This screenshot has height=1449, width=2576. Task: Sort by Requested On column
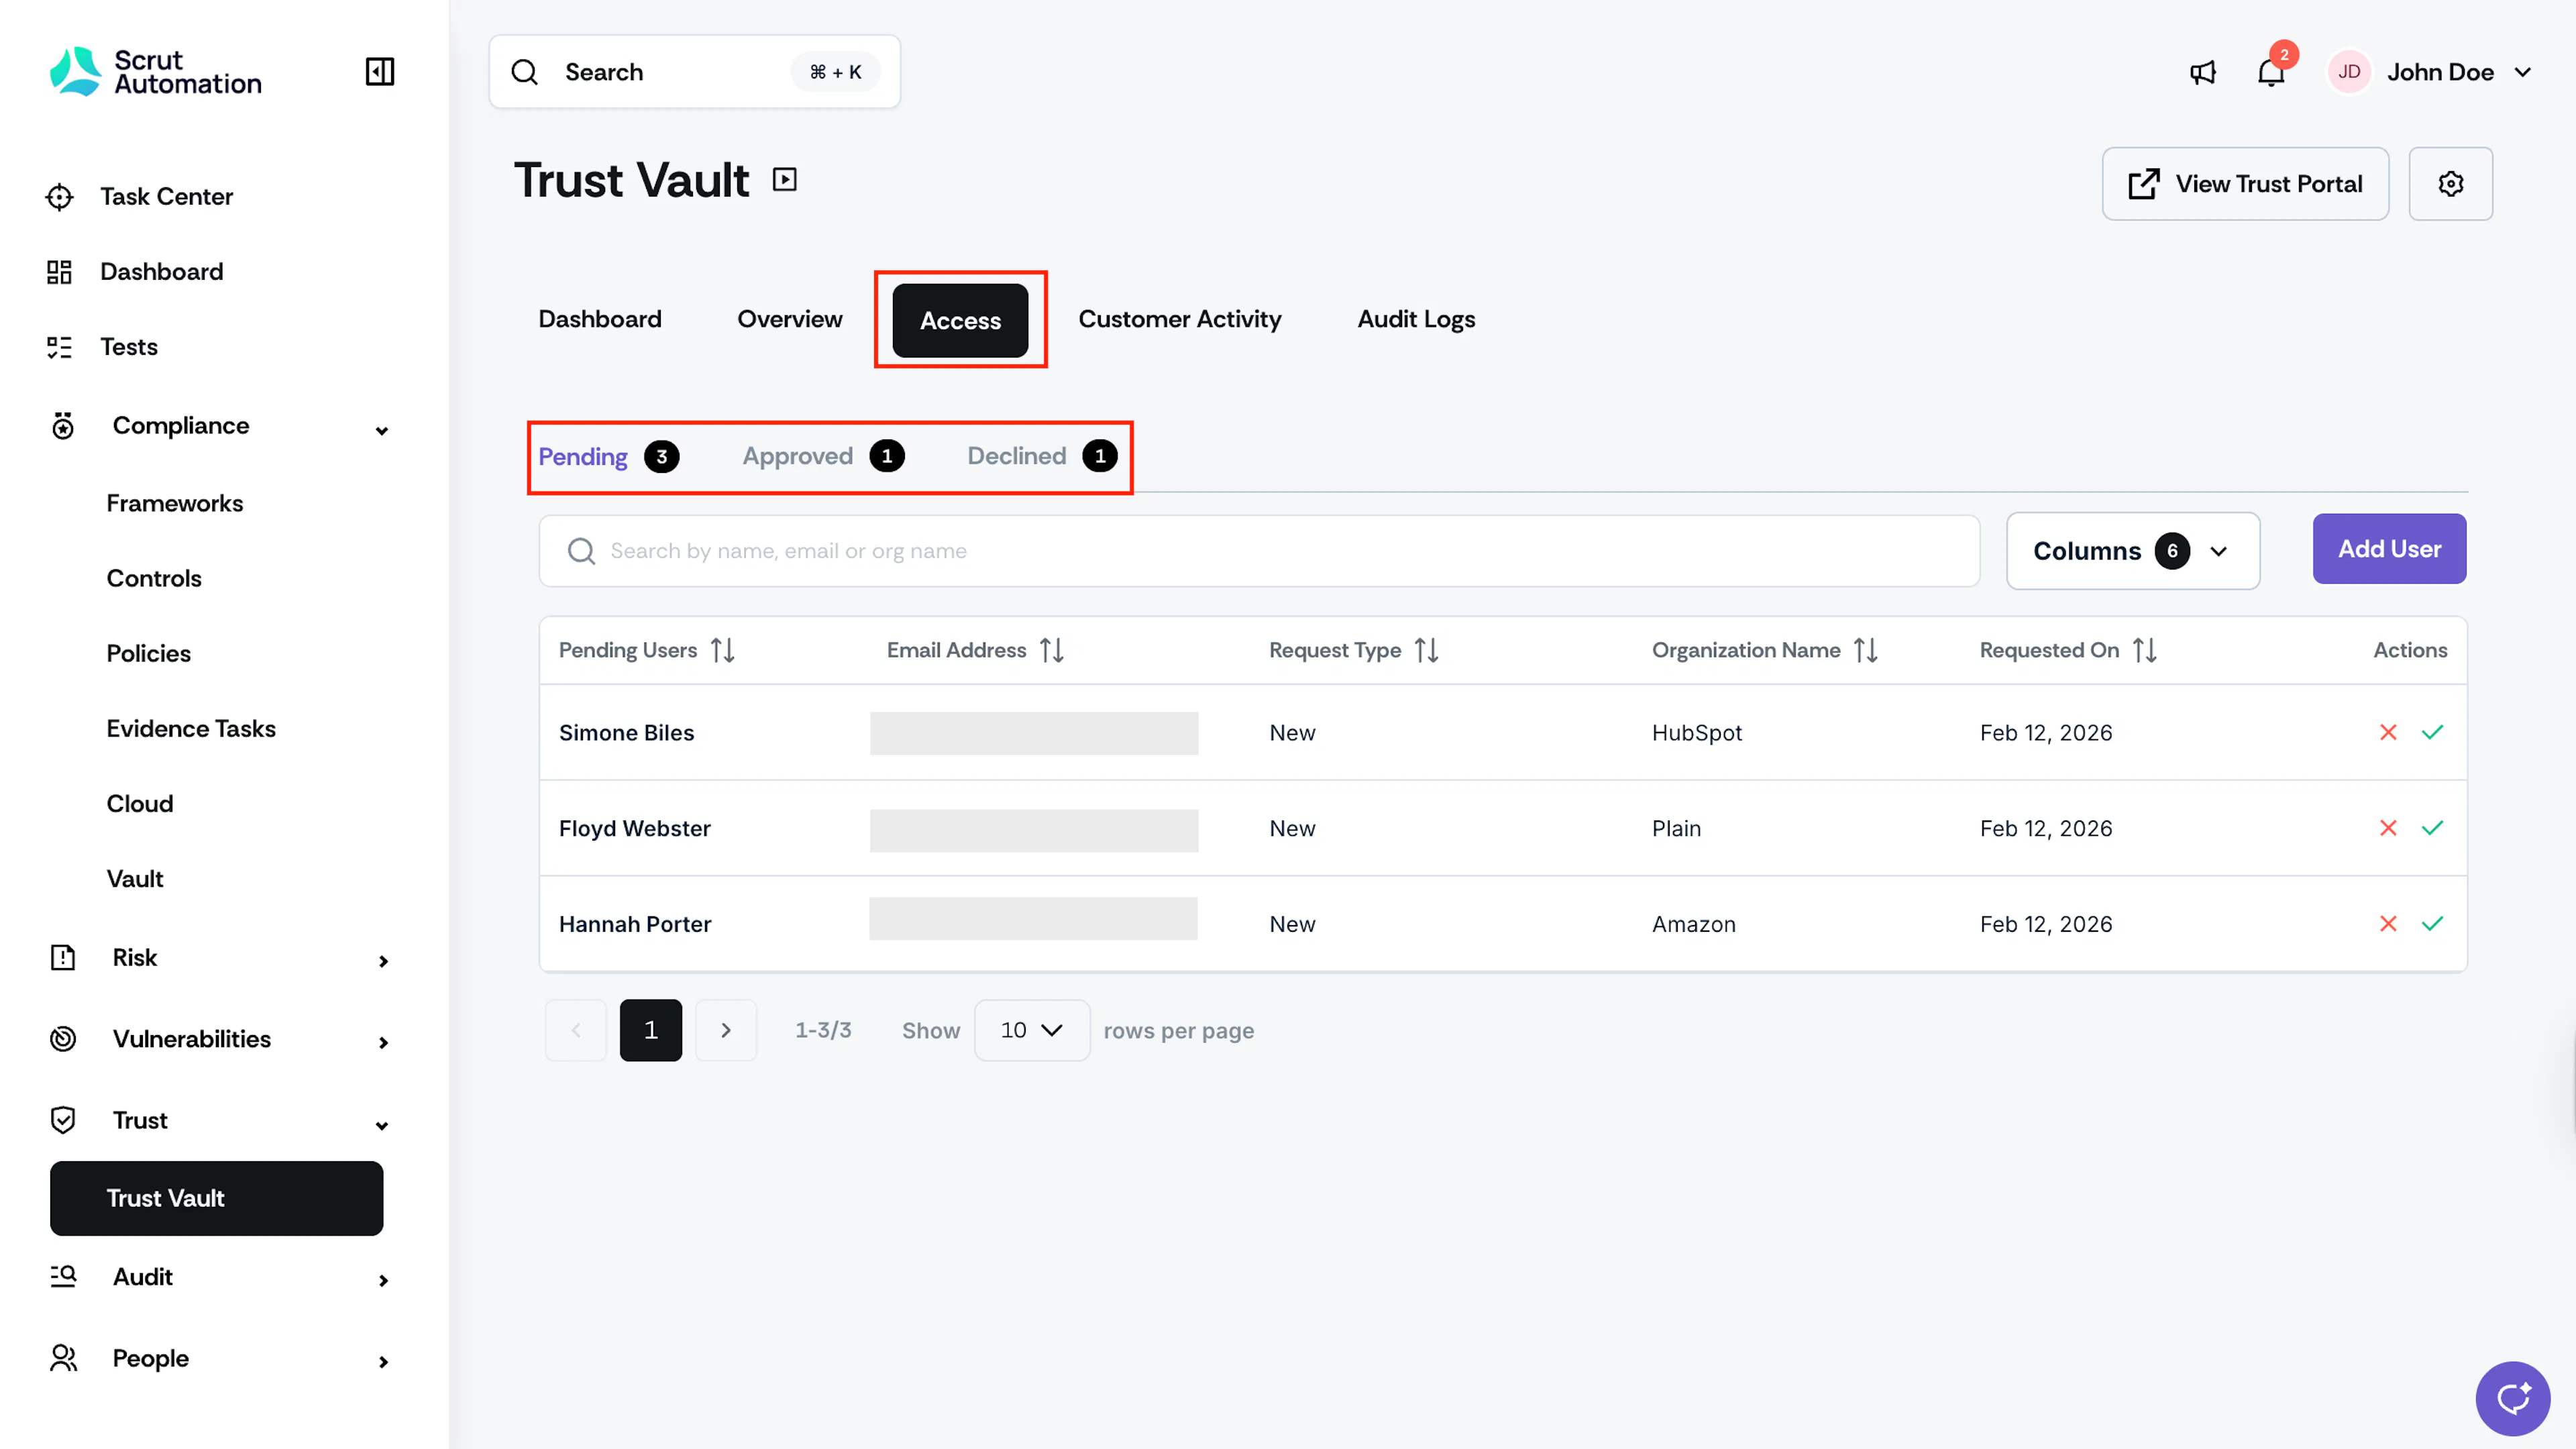click(x=2144, y=650)
